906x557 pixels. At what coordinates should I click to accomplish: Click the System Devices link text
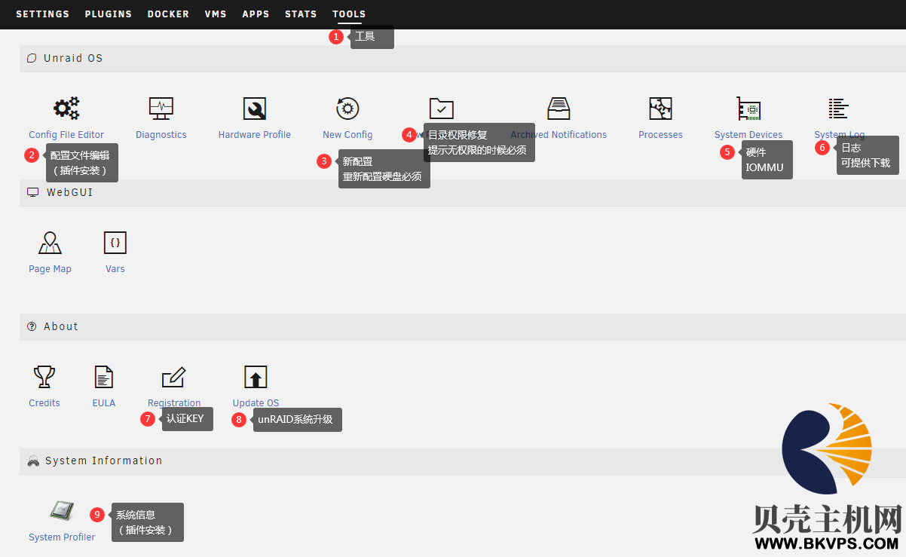coord(748,135)
